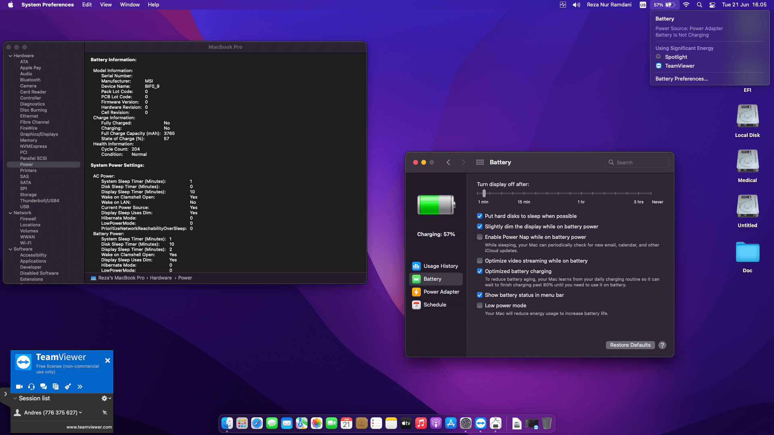Open the Help menu
774x435 pixels.
tap(154, 5)
